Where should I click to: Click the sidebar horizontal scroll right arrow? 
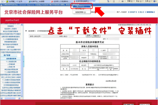(19, 98)
